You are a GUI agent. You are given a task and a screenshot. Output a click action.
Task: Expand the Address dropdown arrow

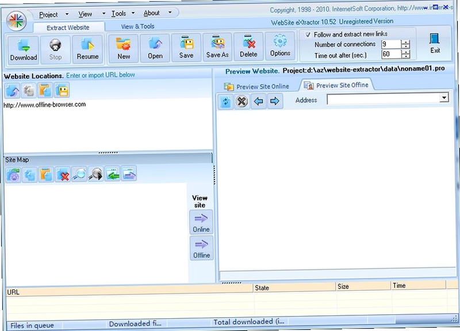pos(444,97)
